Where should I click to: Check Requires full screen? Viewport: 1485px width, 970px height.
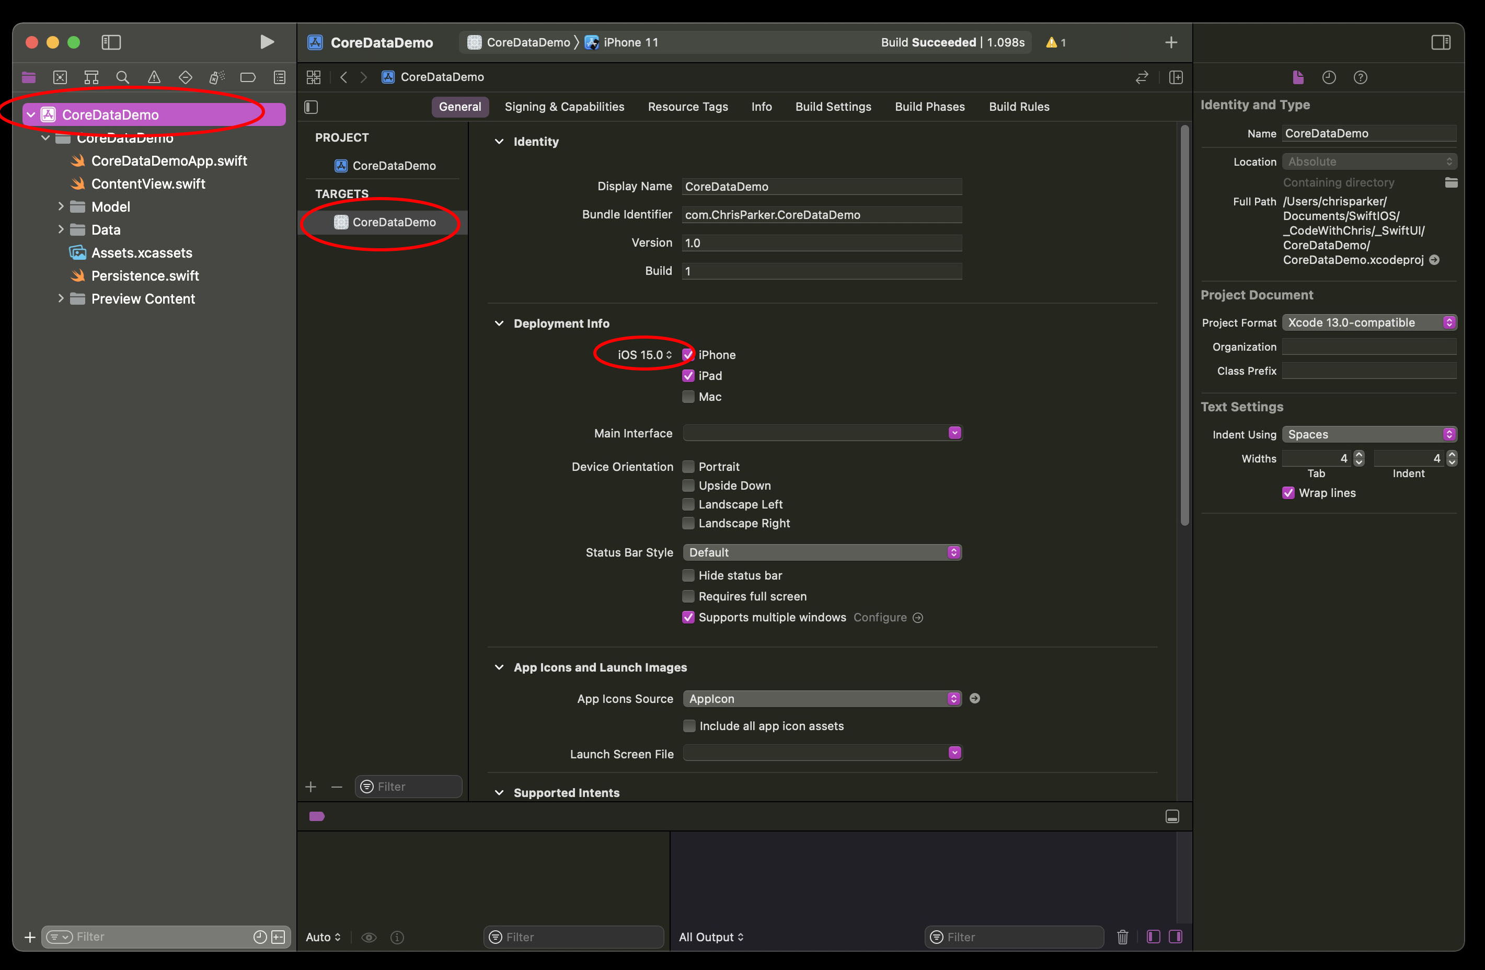click(688, 596)
